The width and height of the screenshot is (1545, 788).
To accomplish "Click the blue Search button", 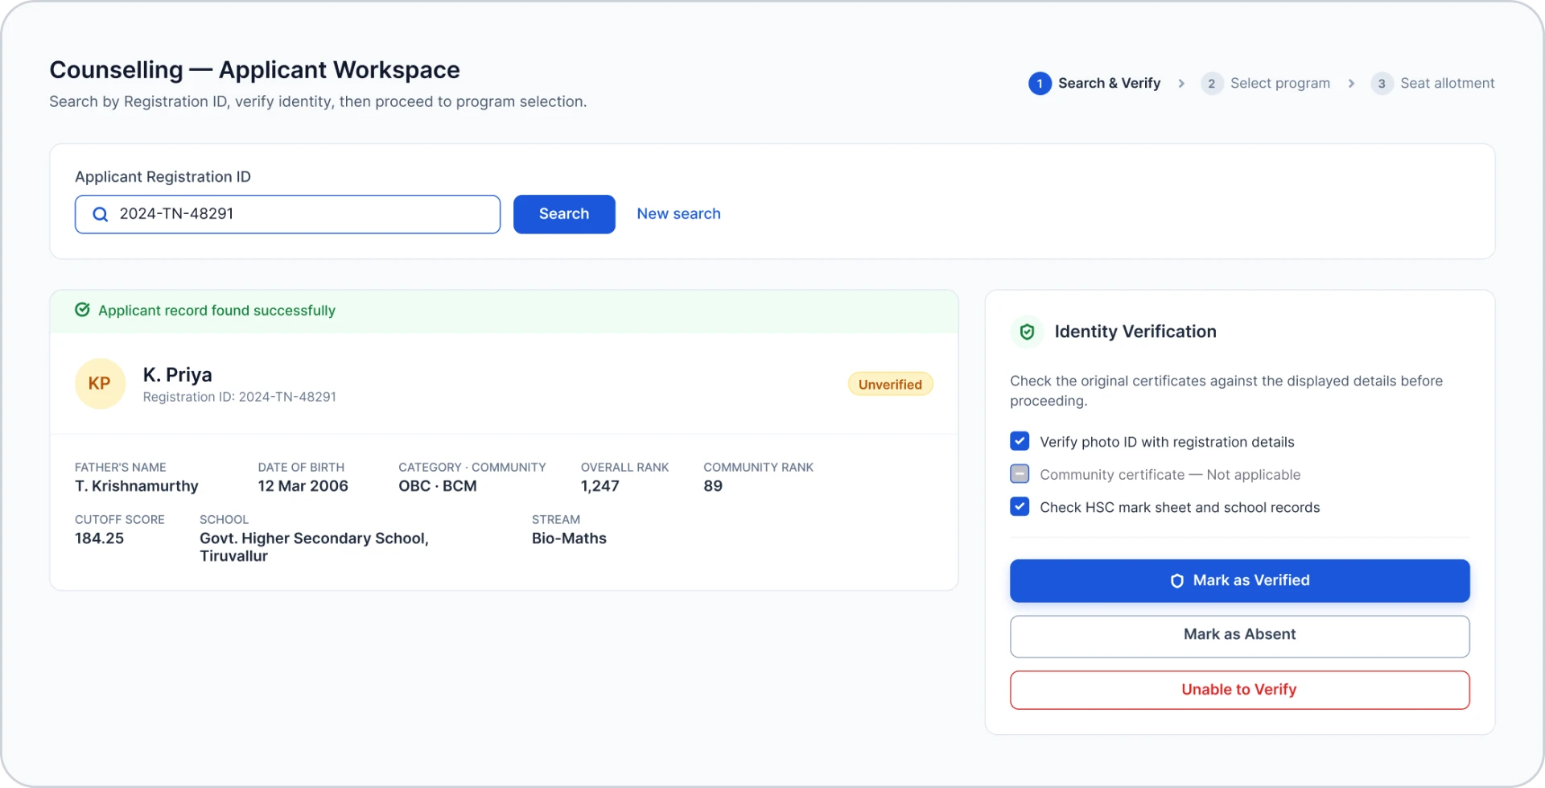I will [x=564, y=214].
